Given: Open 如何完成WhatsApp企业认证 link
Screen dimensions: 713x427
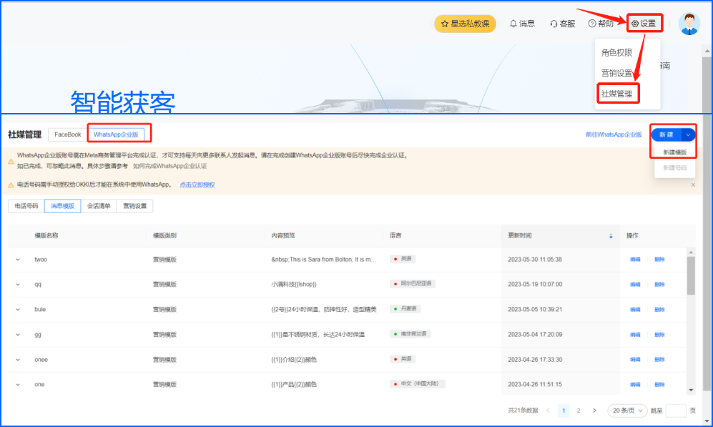Looking at the screenshot, I should [x=169, y=166].
